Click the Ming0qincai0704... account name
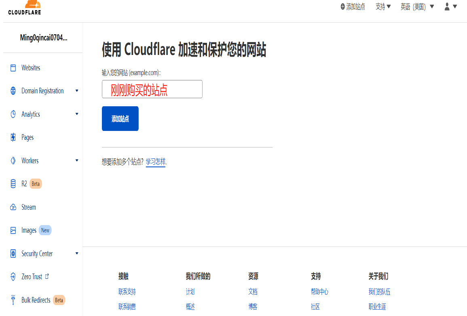 pyautogui.click(x=44, y=38)
